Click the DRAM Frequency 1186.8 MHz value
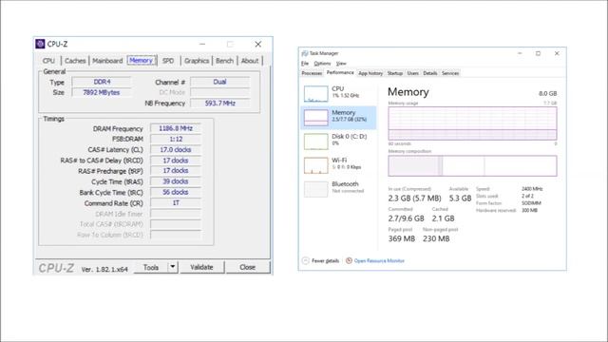 (x=176, y=128)
